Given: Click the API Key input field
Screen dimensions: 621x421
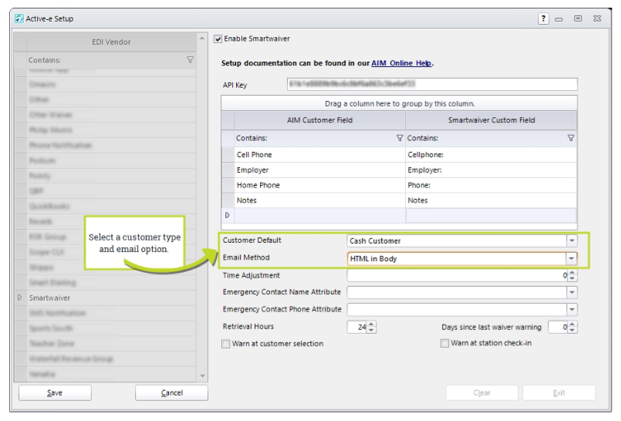Looking at the screenshot, I should [432, 84].
